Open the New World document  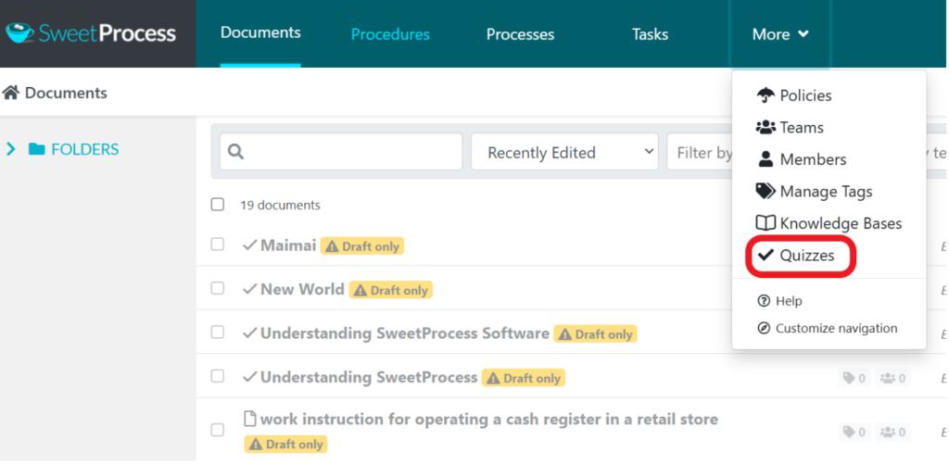(302, 289)
